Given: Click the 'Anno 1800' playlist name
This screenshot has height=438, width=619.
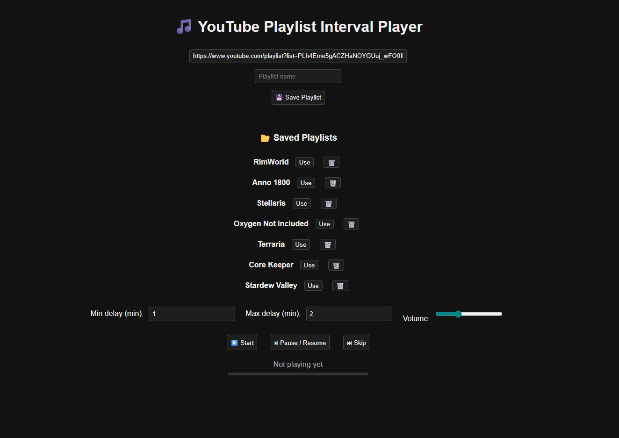Looking at the screenshot, I should pos(271,182).
